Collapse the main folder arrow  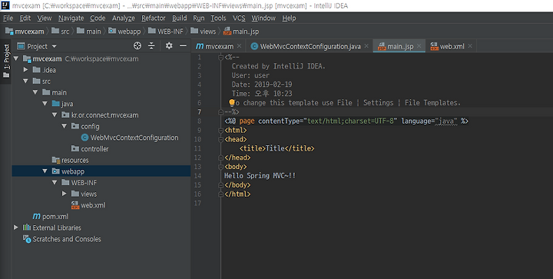35,92
